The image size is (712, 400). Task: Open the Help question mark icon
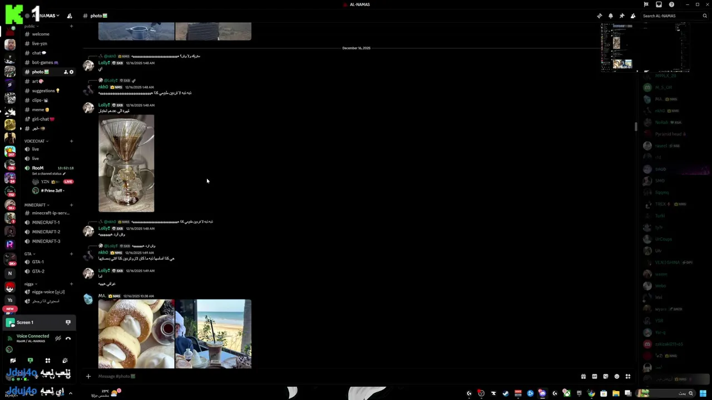click(x=671, y=4)
